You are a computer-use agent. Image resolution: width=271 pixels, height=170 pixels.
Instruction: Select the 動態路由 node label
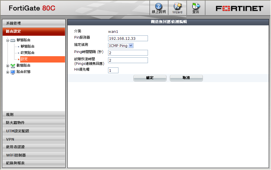point(23,65)
